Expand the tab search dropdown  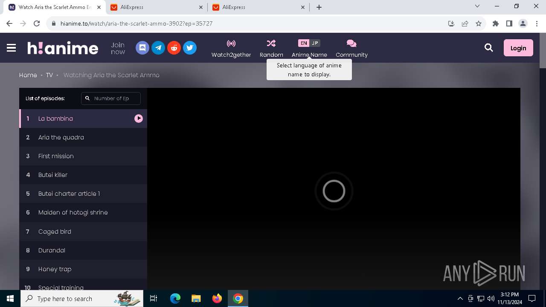(x=477, y=6)
